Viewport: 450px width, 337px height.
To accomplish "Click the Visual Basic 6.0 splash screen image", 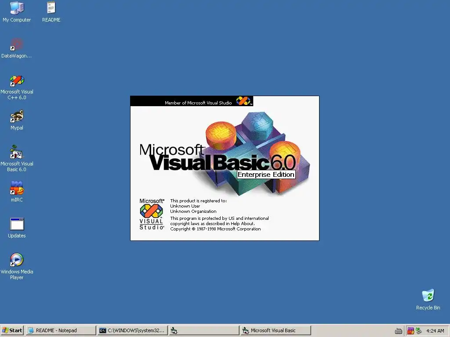I will [225, 168].
